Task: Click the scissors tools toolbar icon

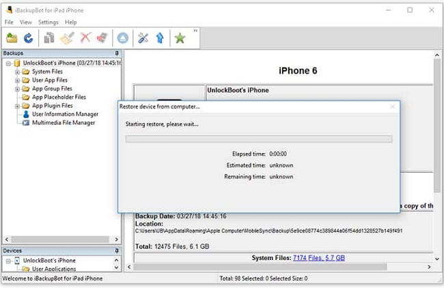Action: pos(143,38)
